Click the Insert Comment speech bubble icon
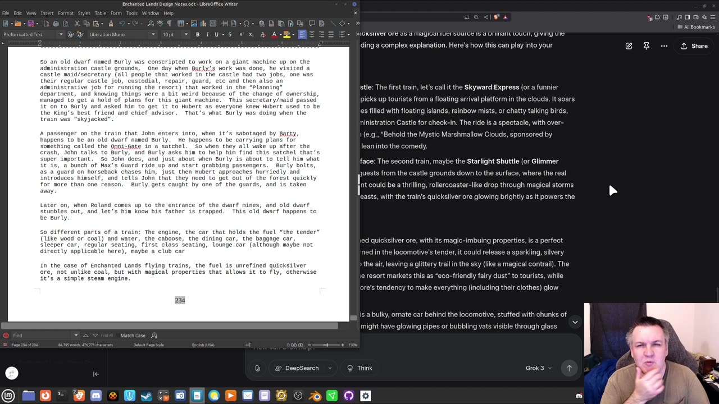Screen dimensions: 719x404 click(x=311, y=24)
